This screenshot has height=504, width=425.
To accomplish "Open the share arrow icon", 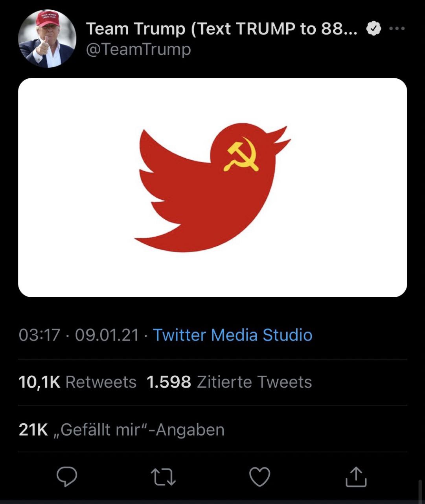I will 356,477.
